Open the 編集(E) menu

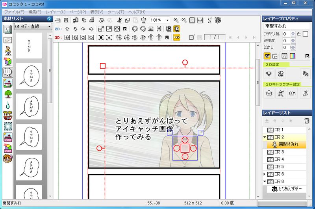pos(35,12)
